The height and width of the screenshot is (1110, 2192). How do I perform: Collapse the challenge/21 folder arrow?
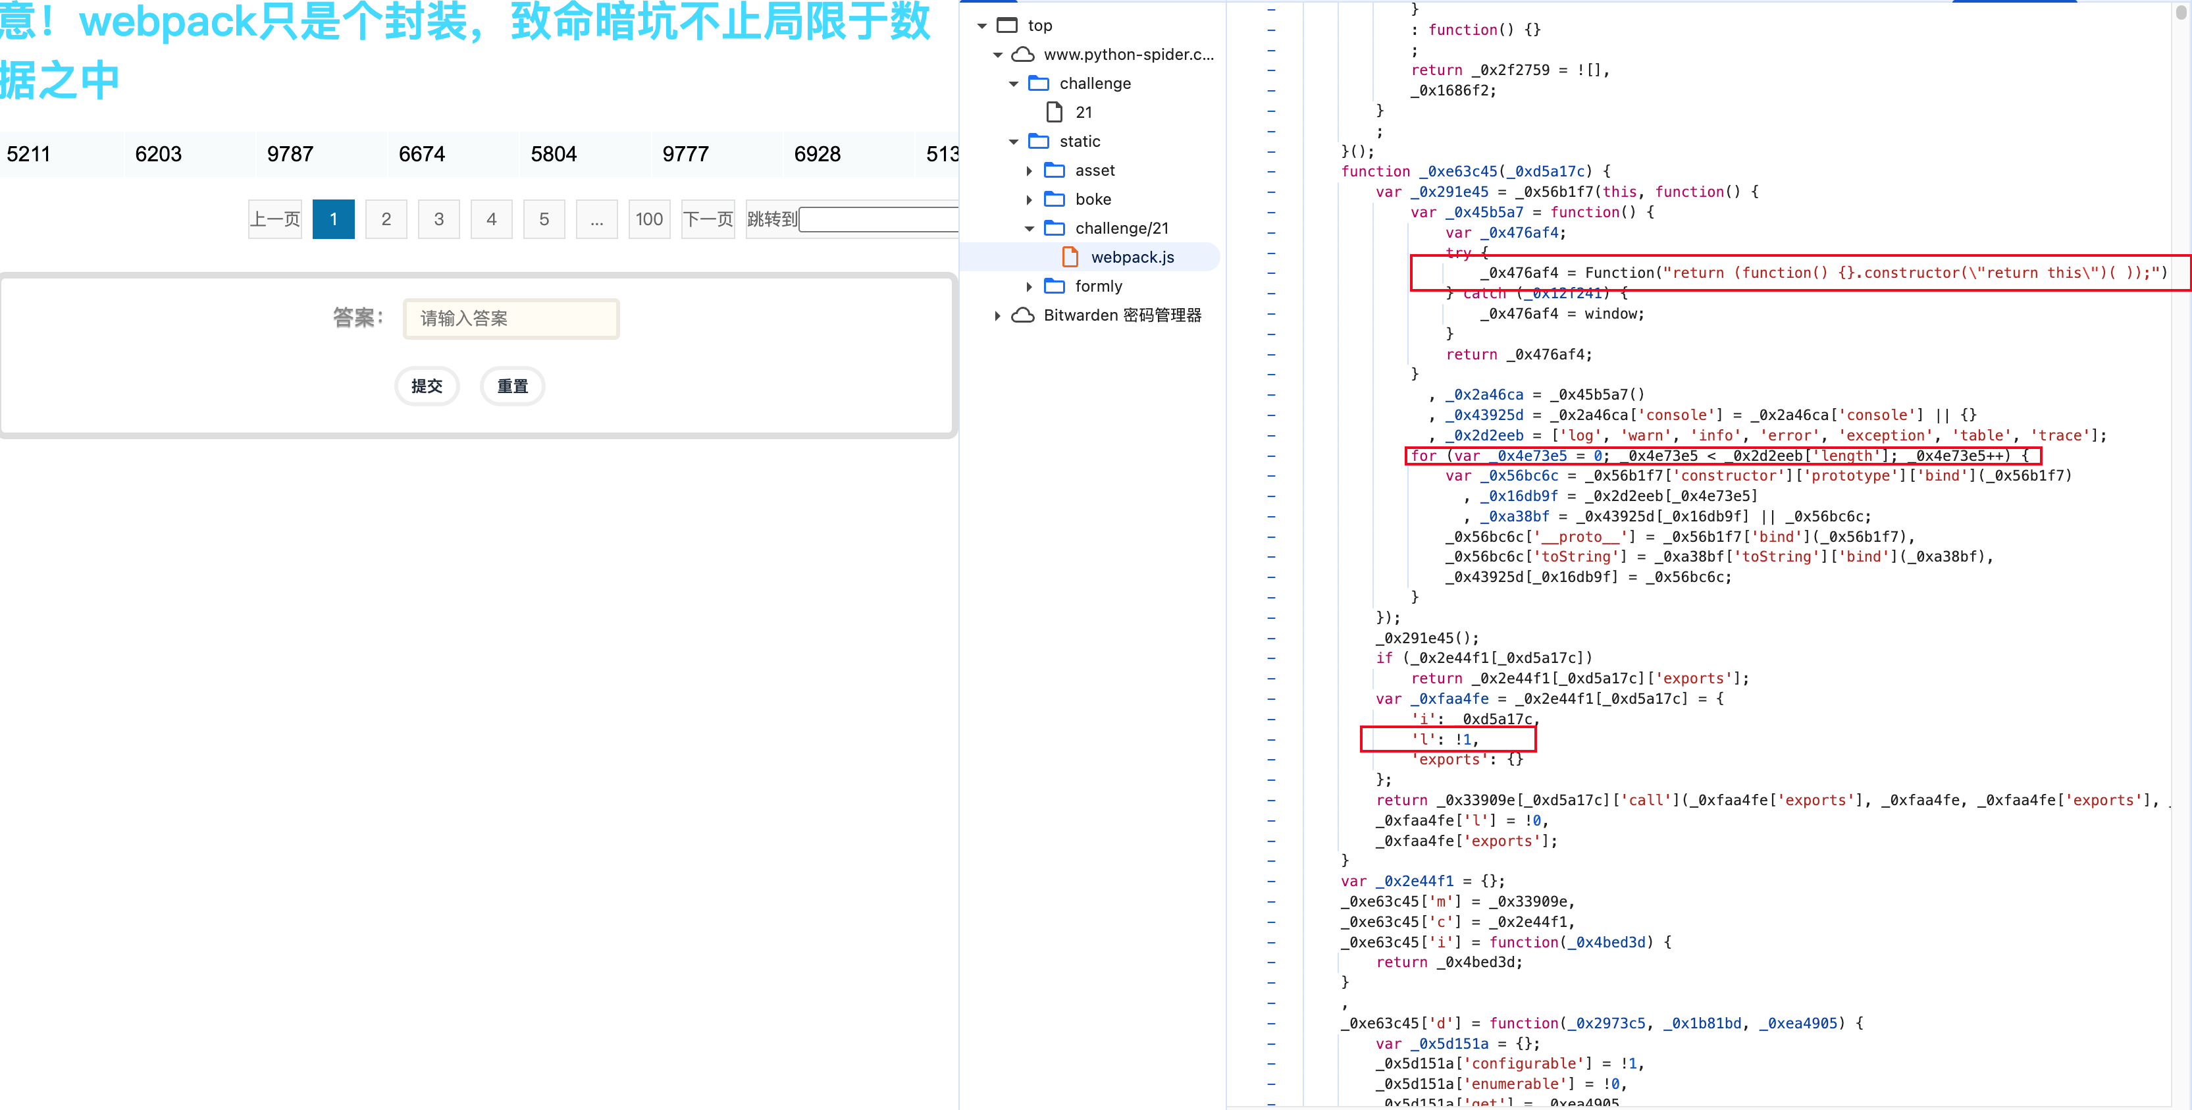click(x=1030, y=228)
